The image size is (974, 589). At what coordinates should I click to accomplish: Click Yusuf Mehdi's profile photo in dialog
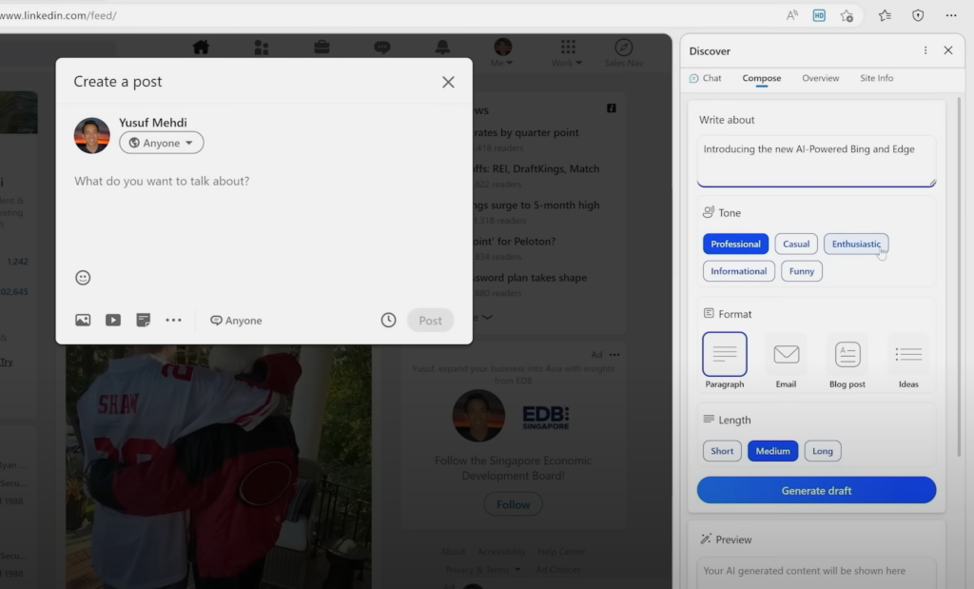click(92, 135)
